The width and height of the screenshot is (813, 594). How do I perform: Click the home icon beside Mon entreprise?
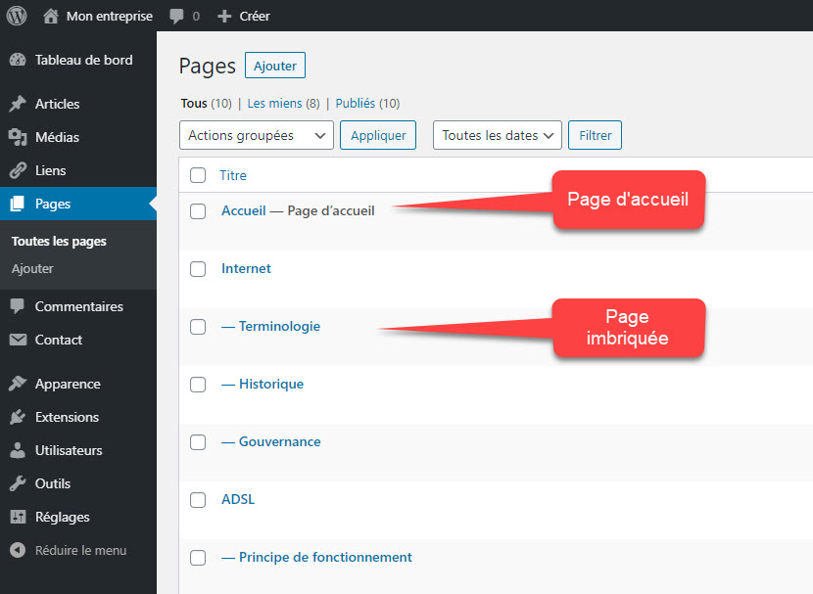tap(50, 16)
